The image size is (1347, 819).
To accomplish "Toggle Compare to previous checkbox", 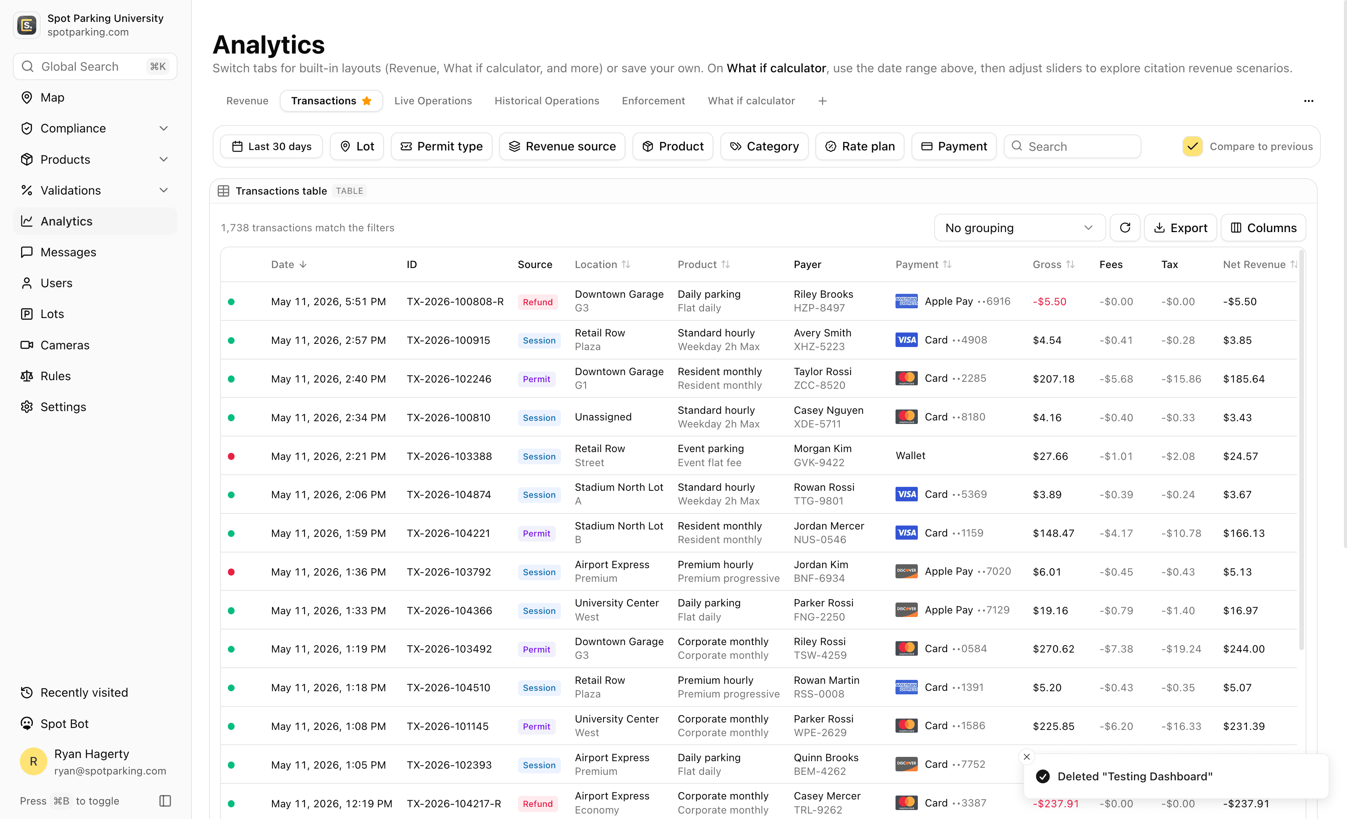I will point(1192,147).
